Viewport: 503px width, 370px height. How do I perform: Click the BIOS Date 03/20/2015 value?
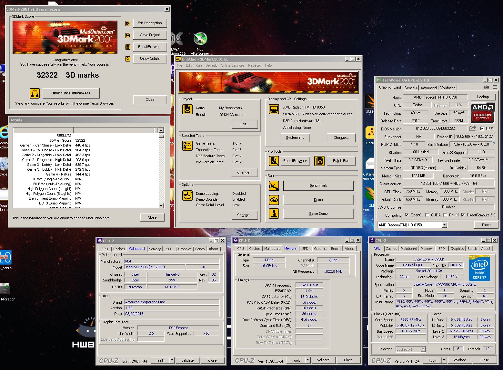point(172,314)
